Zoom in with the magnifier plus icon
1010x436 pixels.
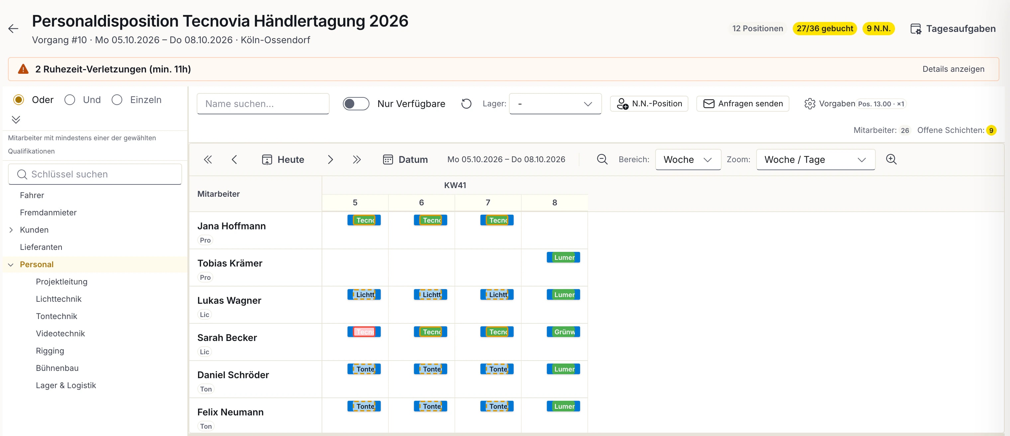point(891,159)
